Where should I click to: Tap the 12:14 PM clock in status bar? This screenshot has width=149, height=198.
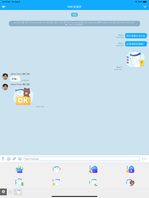click(x=6, y=2)
